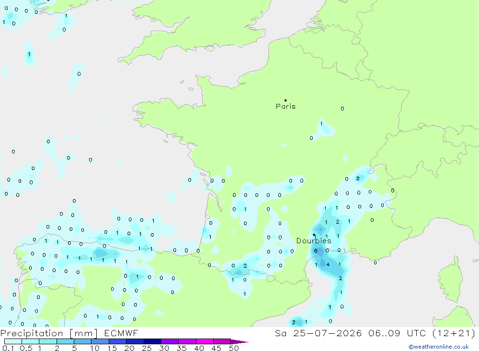Viewport: 479px width, 351px height.
Task: Click the legend value 10
Action: pyautogui.click(x=95, y=348)
